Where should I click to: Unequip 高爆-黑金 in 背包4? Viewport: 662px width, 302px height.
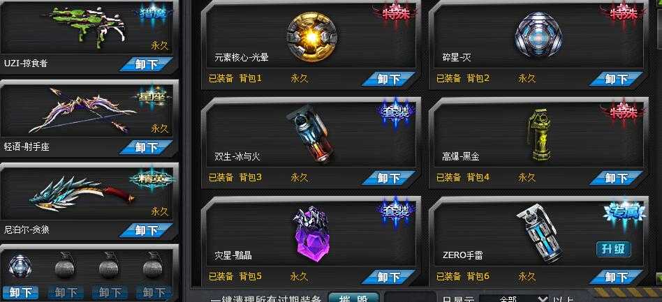click(616, 178)
